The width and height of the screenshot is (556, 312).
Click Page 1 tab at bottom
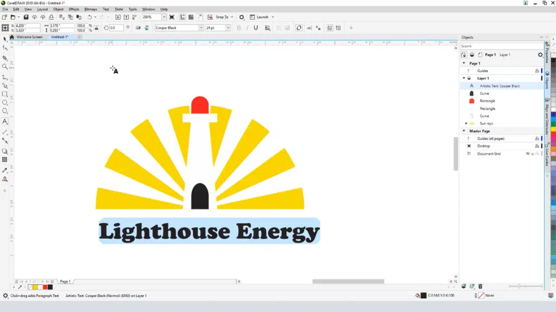pos(65,281)
